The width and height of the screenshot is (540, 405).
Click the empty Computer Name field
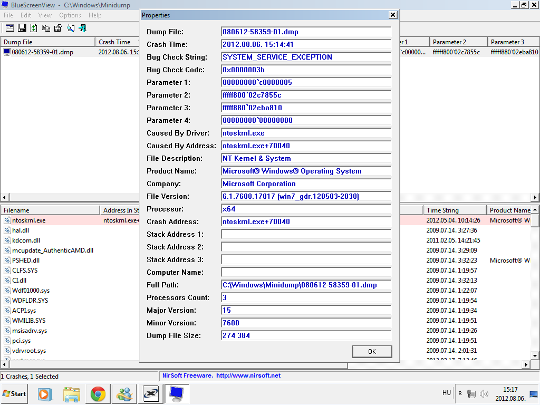(x=306, y=273)
